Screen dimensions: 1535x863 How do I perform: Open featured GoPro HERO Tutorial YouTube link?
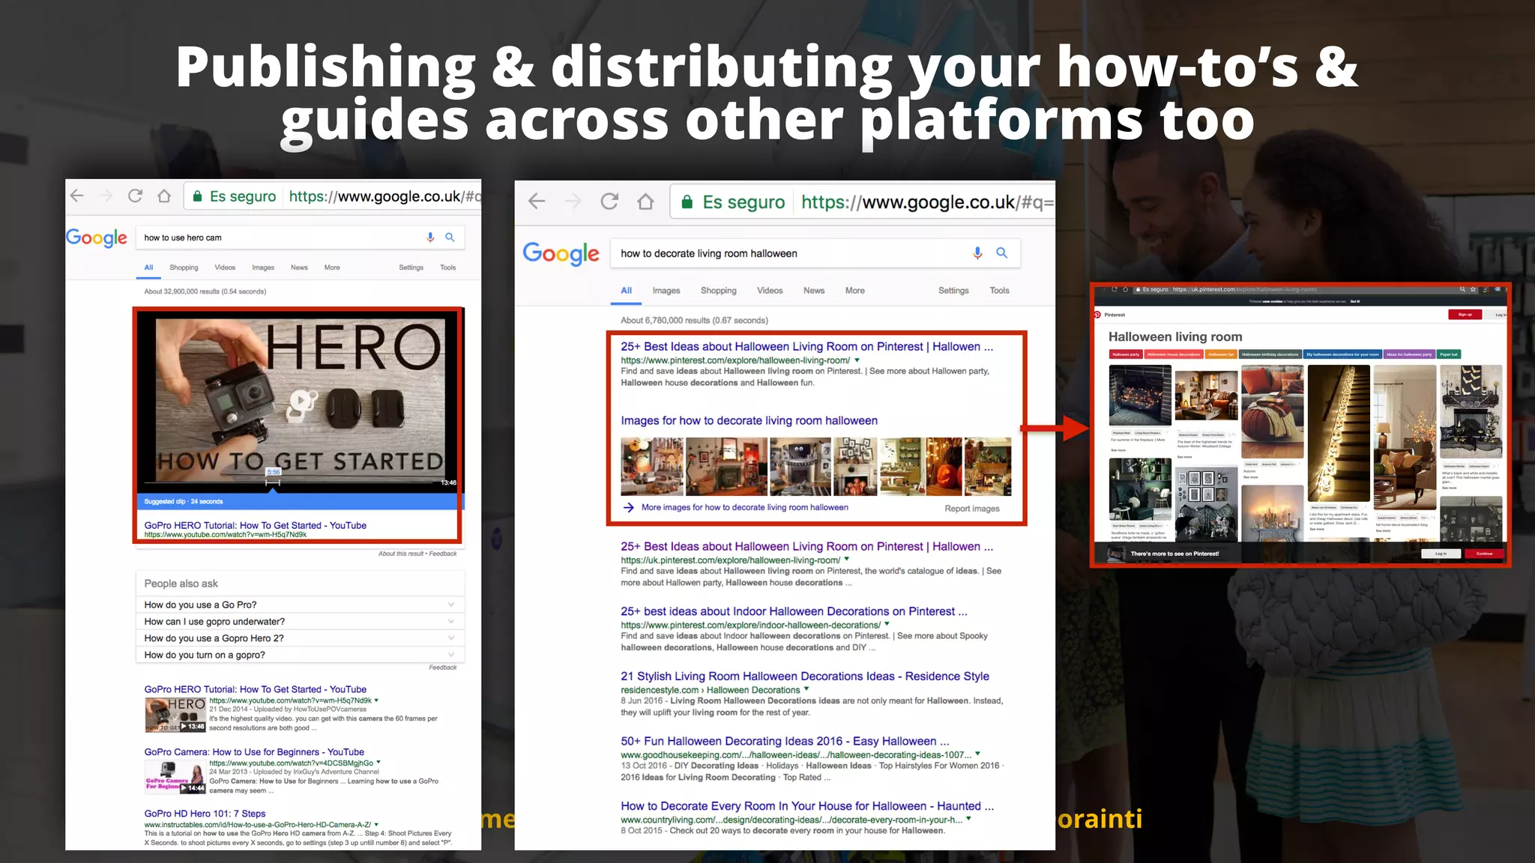(256, 525)
